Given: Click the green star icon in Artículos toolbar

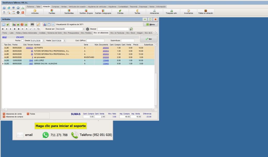Looking at the screenshot, I should (18, 24).
